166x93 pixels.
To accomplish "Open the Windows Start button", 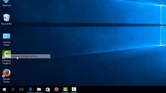I will tap(4, 89).
